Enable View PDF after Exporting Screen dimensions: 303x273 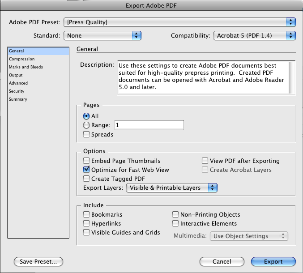[x=205, y=161]
